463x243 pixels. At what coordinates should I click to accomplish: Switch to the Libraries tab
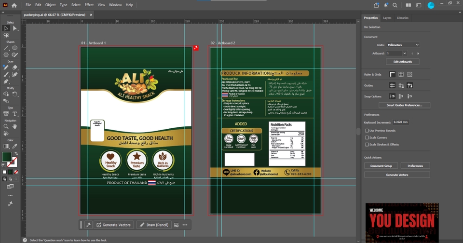[x=402, y=18]
